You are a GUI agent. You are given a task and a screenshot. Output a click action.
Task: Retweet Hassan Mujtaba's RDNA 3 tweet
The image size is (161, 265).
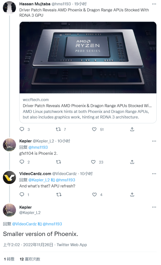pyautogui.click(x=58, y=129)
